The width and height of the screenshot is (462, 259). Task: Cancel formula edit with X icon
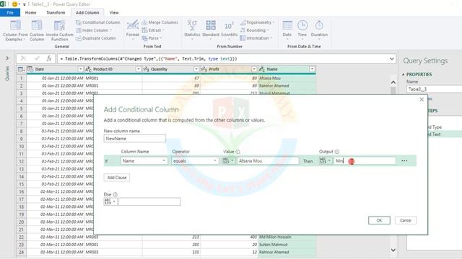tap(23, 58)
